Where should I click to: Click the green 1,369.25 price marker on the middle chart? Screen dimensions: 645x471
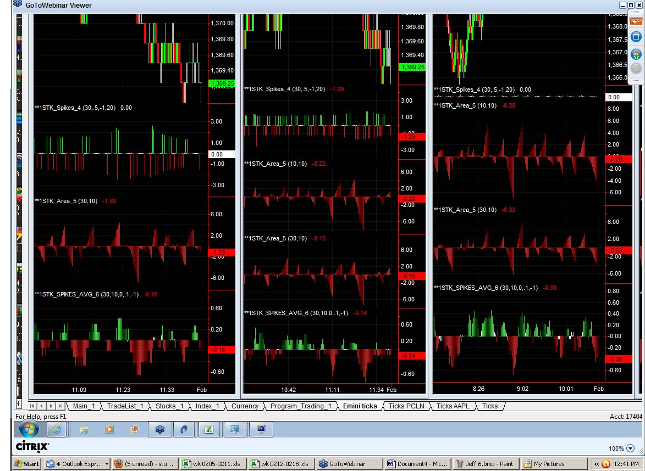click(412, 67)
